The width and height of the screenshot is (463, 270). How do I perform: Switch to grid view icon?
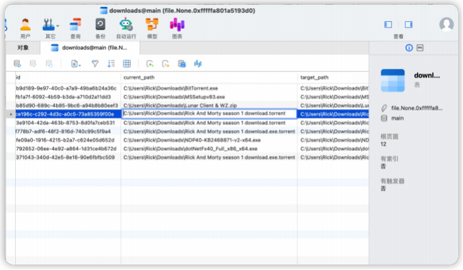[127, 64]
